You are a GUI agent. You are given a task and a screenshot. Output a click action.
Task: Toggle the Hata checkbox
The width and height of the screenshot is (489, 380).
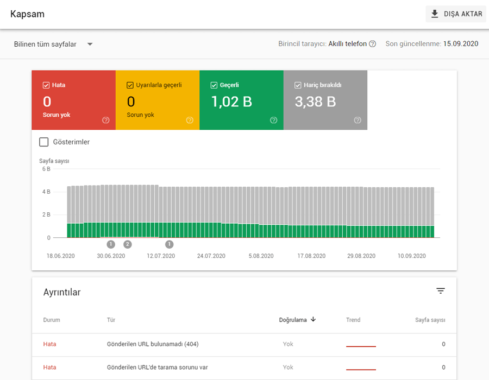click(46, 85)
